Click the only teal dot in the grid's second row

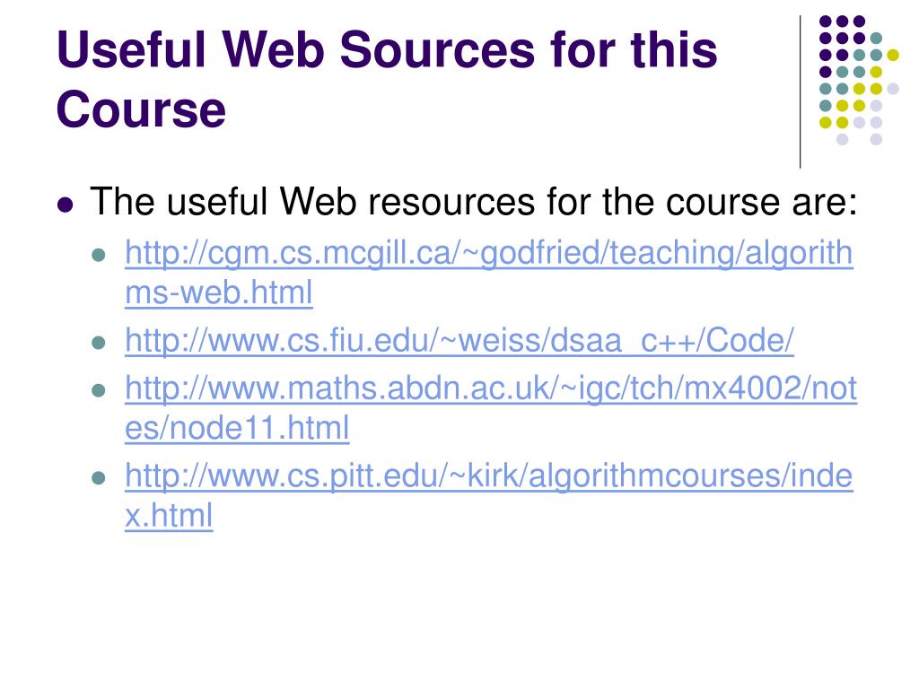click(876, 38)
